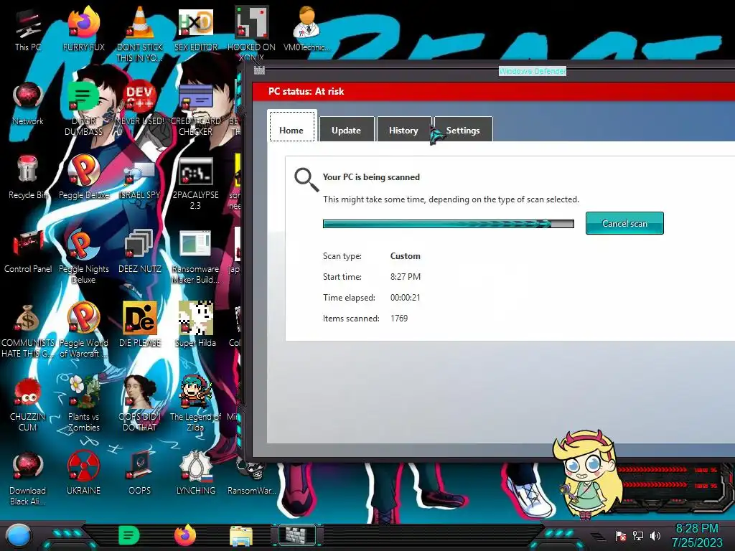This screenshot has width=735, height=551.
Task: Select Windows Defender taskbar button
Action: pos(297,535)
